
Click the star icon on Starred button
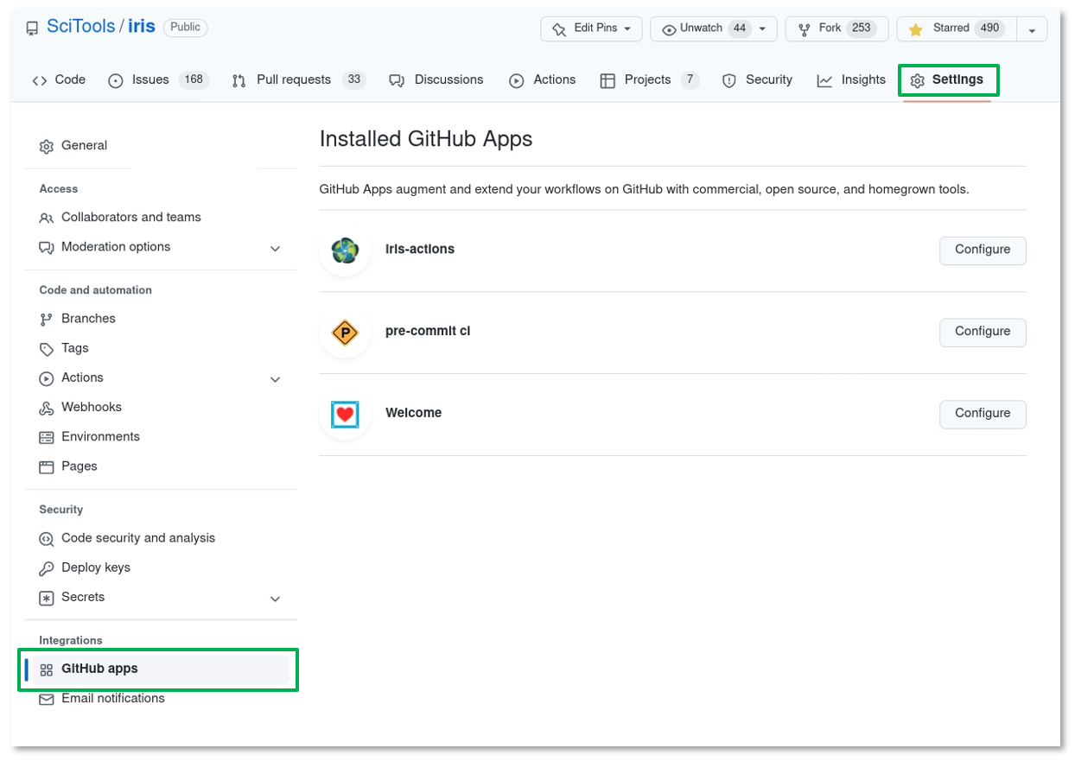coord(916,29)
